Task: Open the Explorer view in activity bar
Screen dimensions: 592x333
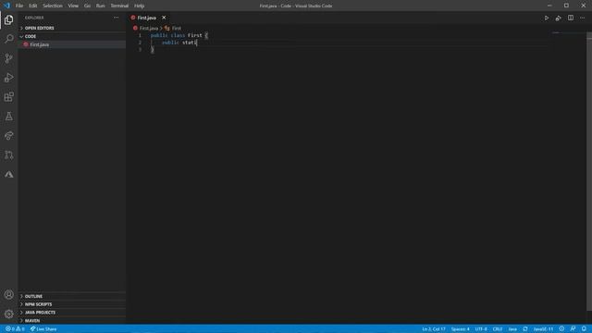Action: click(8, 19)
